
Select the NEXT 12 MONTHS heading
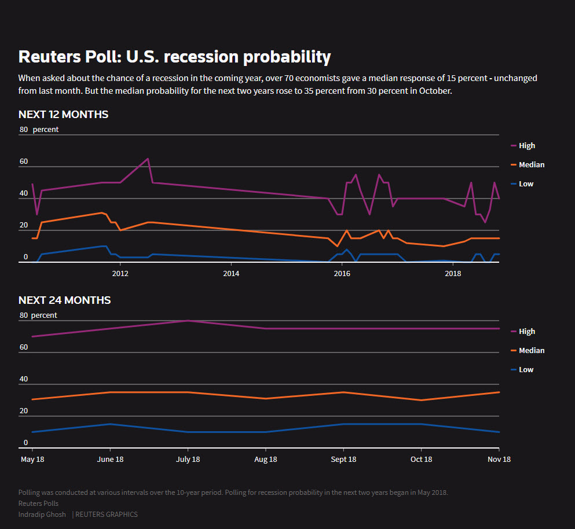click(x=63, y=115)
